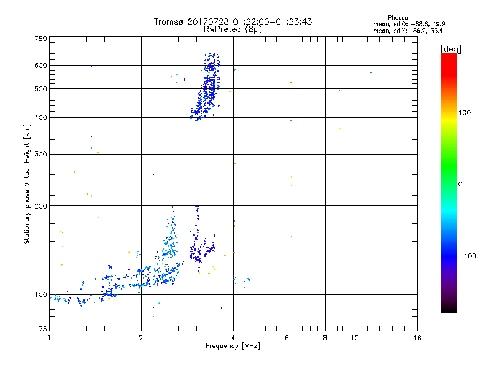Click the "mean, sd,O: -88.6, 19.9" line
The height and width of the screenshot is (368, 491).
point(409,24)
